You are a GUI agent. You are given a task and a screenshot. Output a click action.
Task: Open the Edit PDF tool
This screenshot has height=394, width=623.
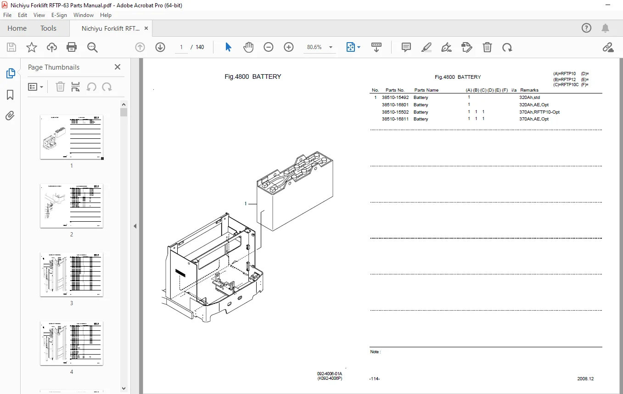[467, 47]
